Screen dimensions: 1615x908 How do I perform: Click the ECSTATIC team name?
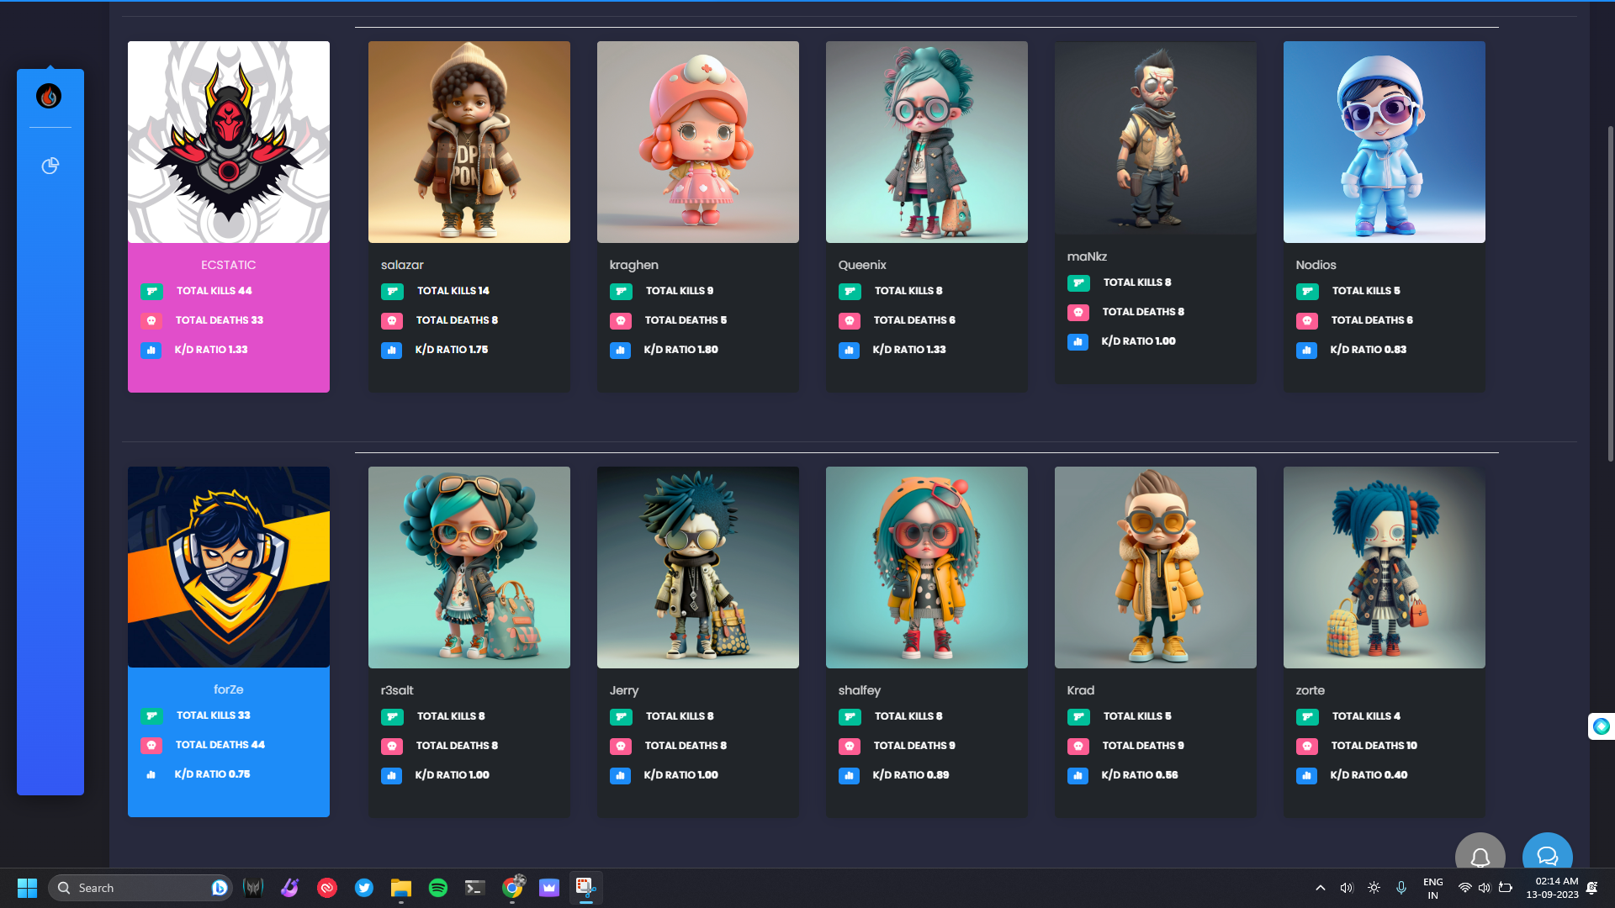click(228, 265)
